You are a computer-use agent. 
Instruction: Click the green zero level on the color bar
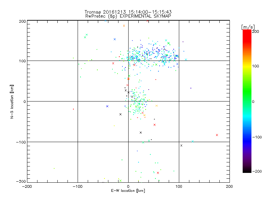(247, 101)
